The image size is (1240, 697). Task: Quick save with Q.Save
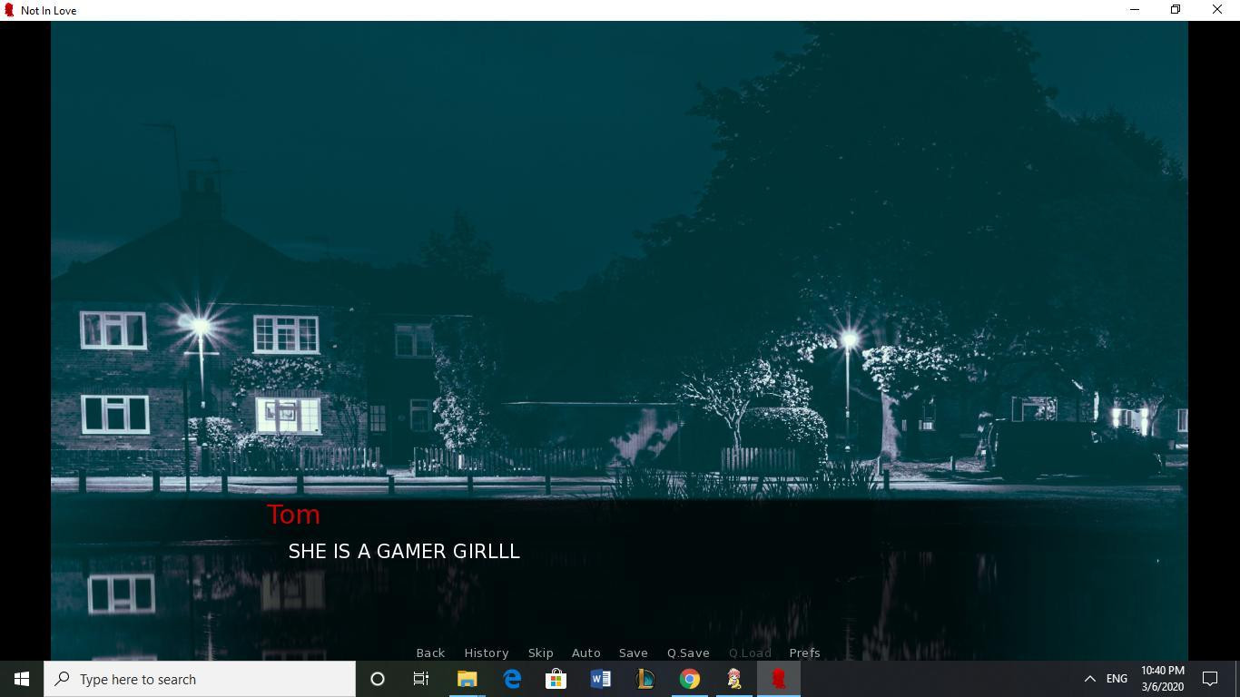coord(688,653)
